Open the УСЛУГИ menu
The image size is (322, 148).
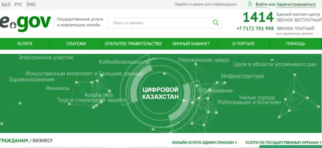point(25,44)
